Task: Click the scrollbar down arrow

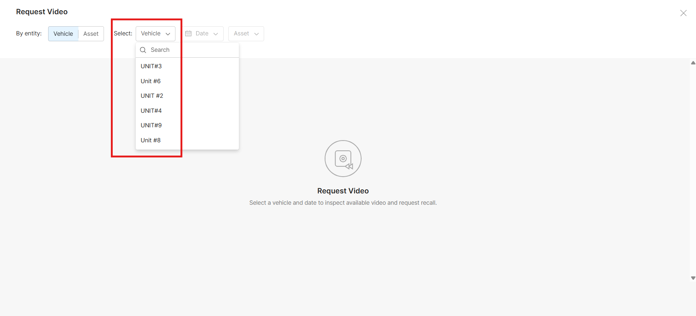Action: pyautogui.click(x=693, y=278)
